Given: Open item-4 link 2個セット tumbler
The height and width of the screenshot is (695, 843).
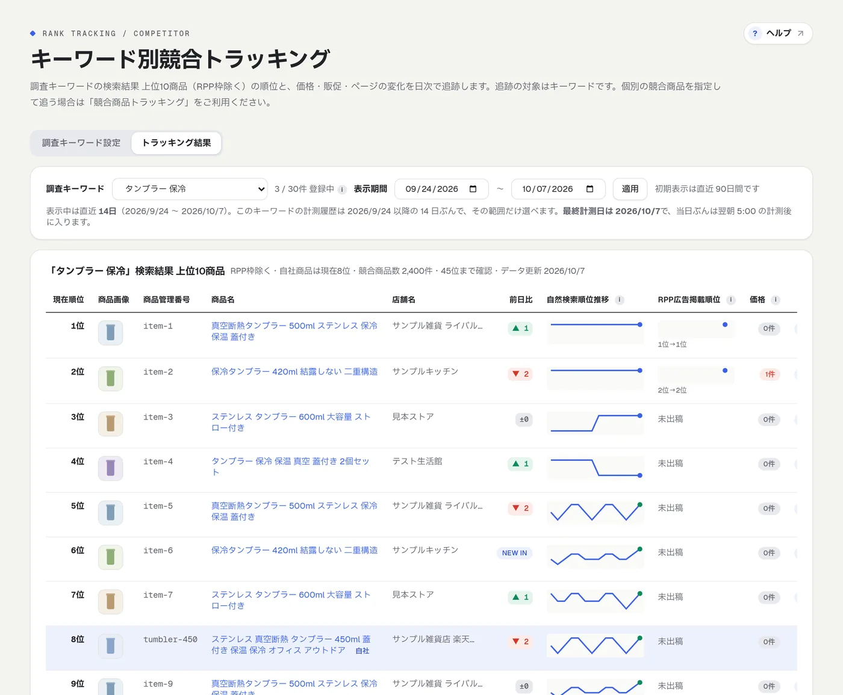Looking at the screenshot, I should pyautogui.click(x=290, y=467).
